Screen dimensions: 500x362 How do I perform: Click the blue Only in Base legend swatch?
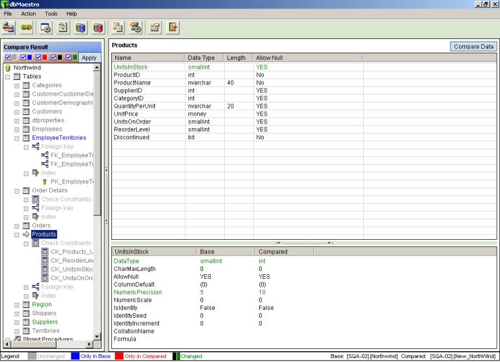point(75,356)
